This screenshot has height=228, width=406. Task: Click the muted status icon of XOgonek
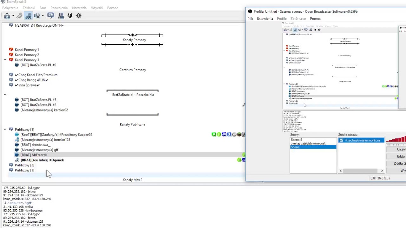tap(17, 160)
